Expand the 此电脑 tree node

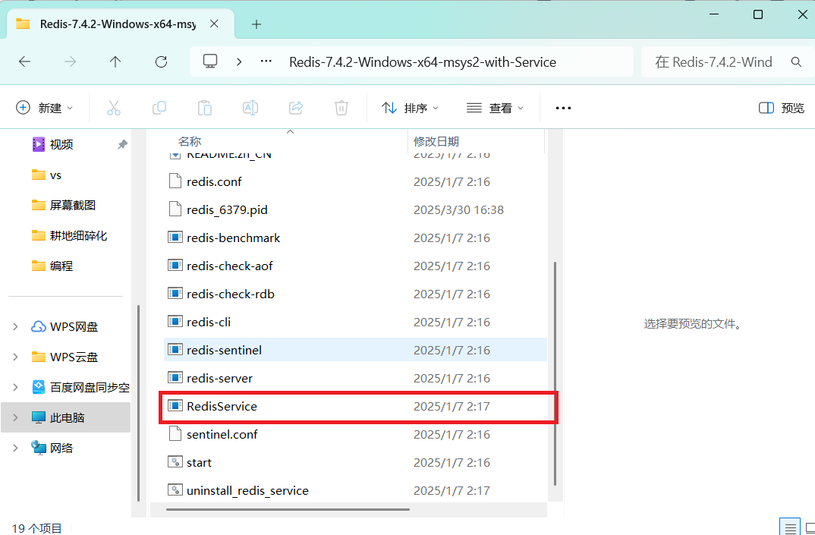click(x=15, y=417)
